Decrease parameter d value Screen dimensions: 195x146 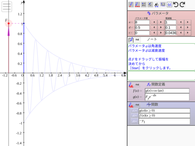click(x=154, y=27)
